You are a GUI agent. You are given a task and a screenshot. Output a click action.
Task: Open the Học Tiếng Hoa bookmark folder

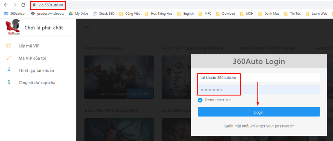click(158, 14)
